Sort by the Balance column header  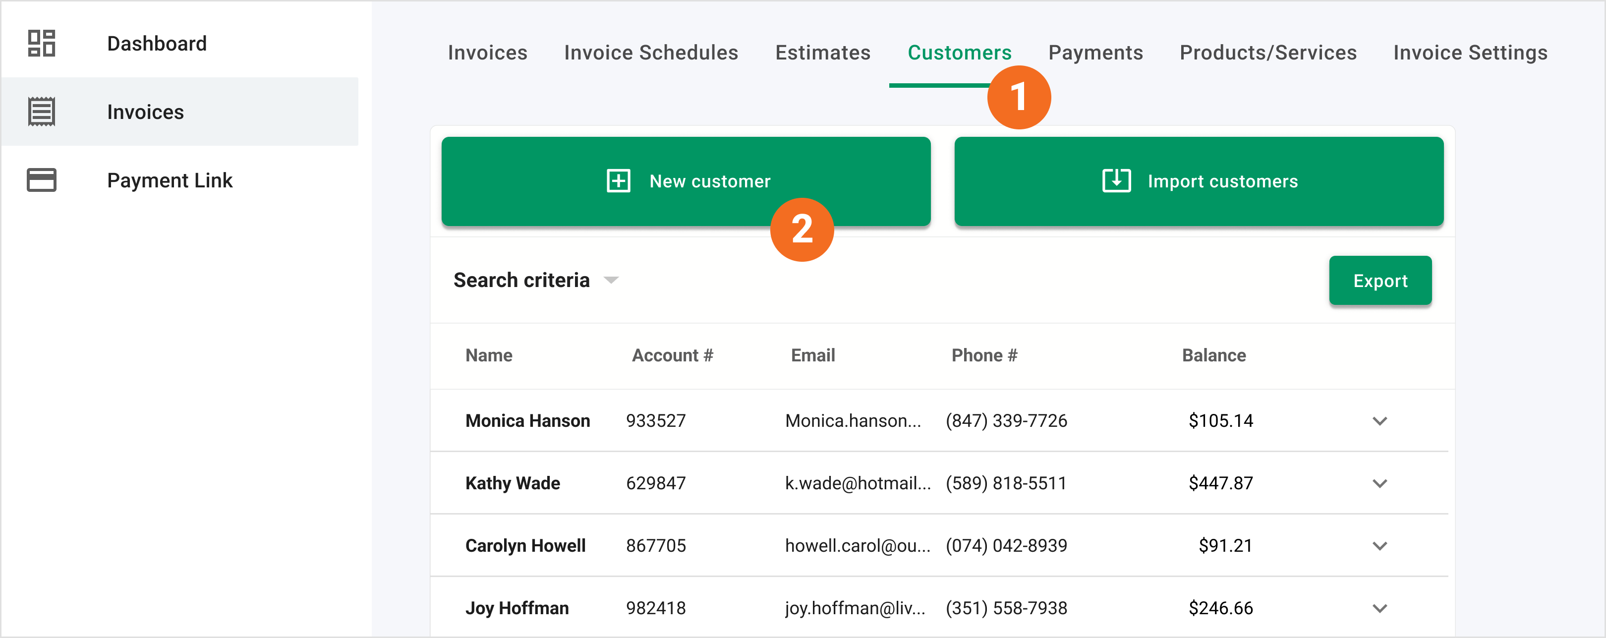(x=1213, y=355)
